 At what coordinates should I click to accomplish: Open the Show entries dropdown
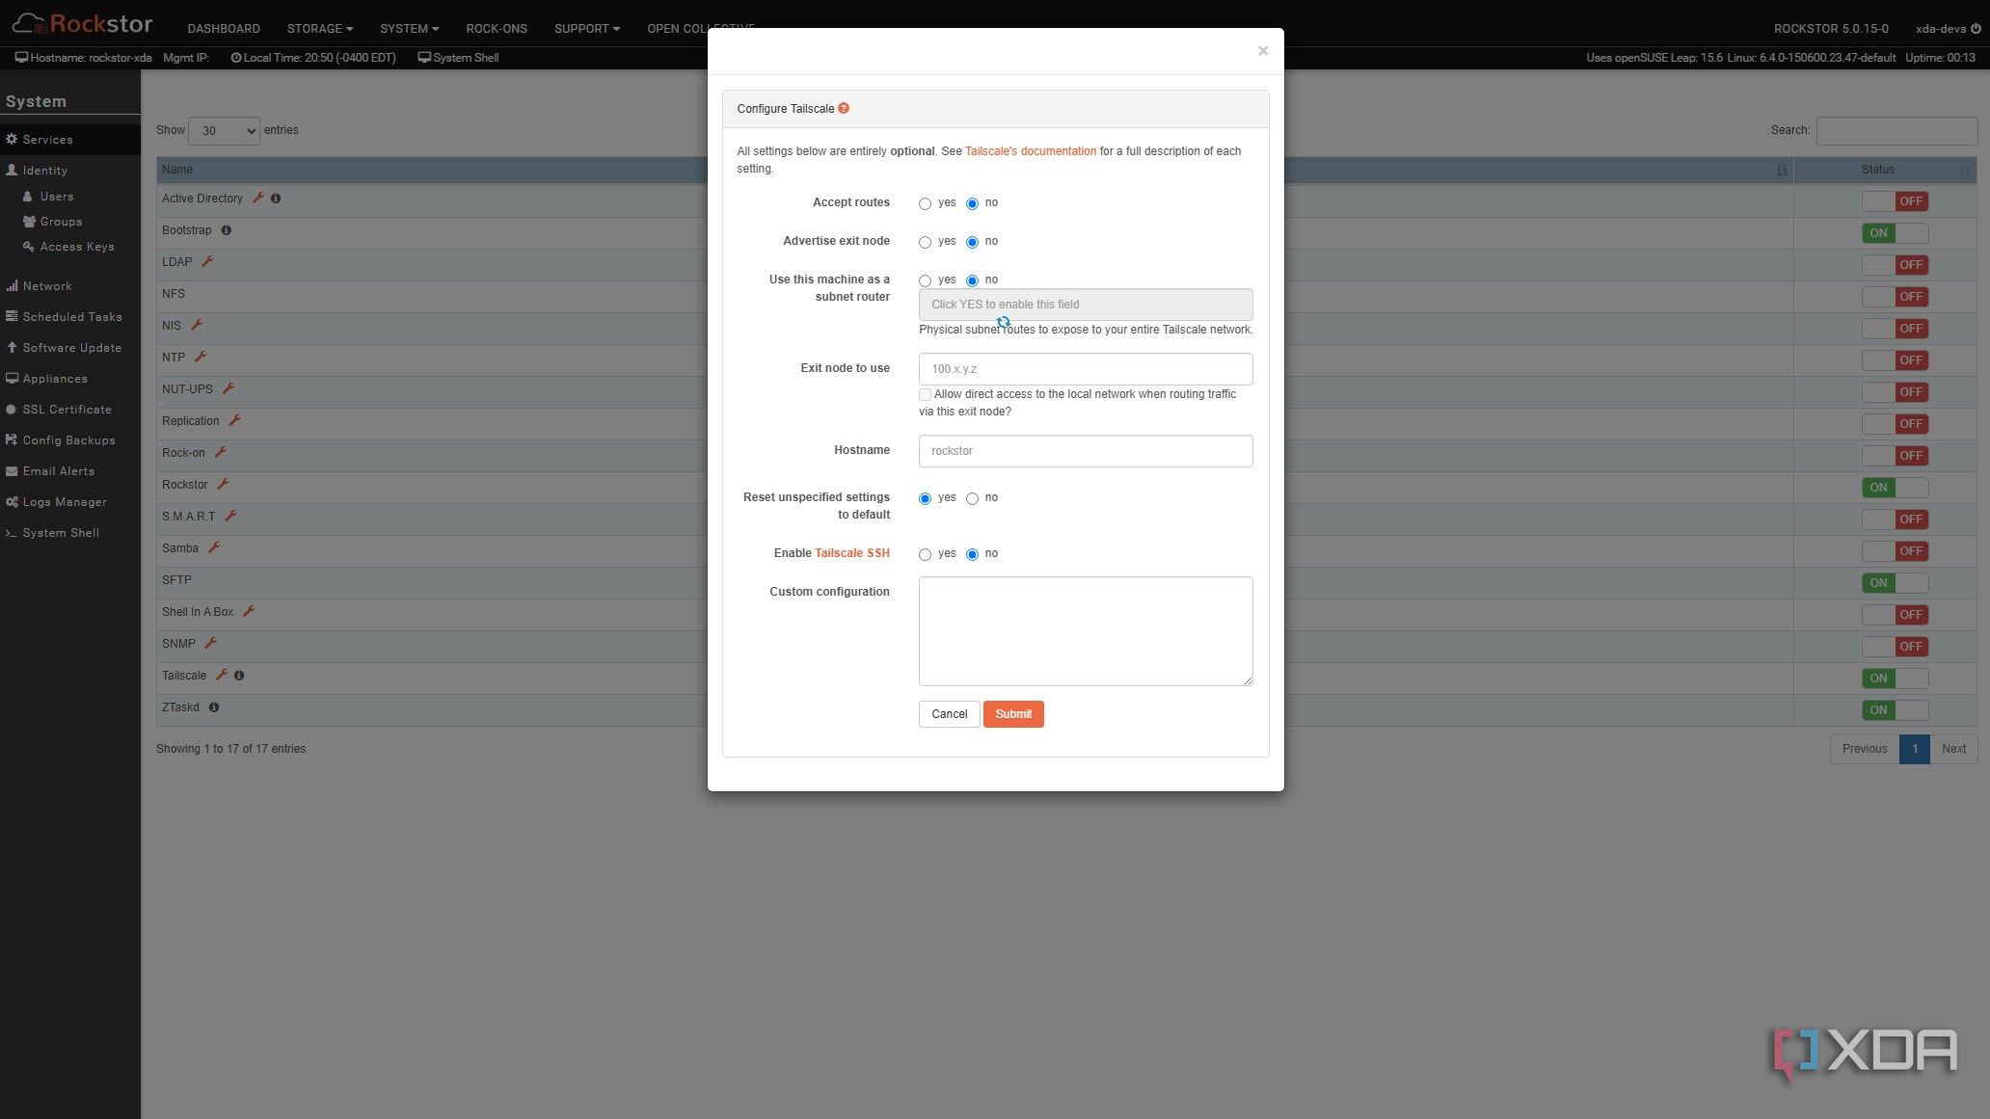pos(224,130)
